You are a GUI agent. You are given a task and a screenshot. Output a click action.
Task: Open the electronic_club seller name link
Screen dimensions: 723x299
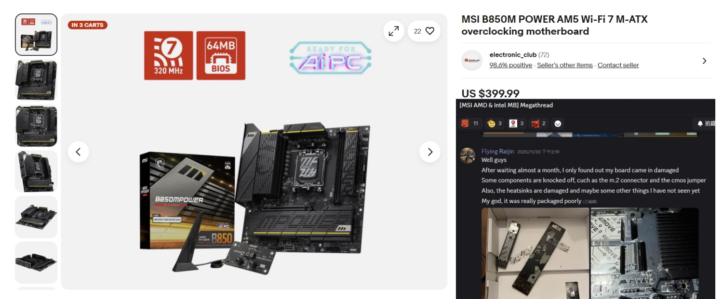(513, 55)
